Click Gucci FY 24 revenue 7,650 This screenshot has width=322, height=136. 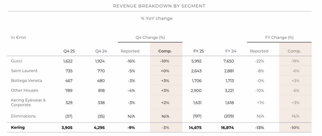click(228, 61)
